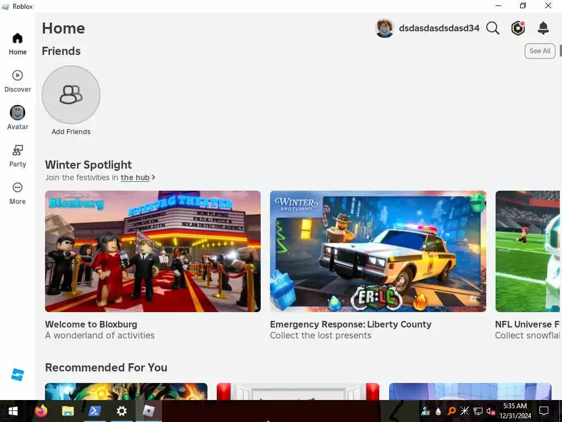Open File Explorer from taskbar
Image resolution: width=562 pixels, height=422 pixels.
[68, 411]
